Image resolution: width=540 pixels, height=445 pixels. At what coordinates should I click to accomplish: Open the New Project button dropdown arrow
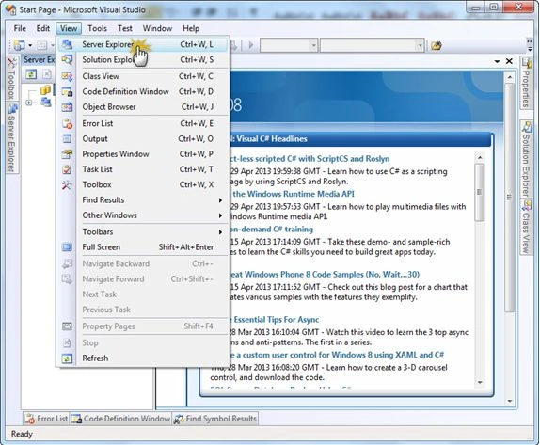point(30,45)
